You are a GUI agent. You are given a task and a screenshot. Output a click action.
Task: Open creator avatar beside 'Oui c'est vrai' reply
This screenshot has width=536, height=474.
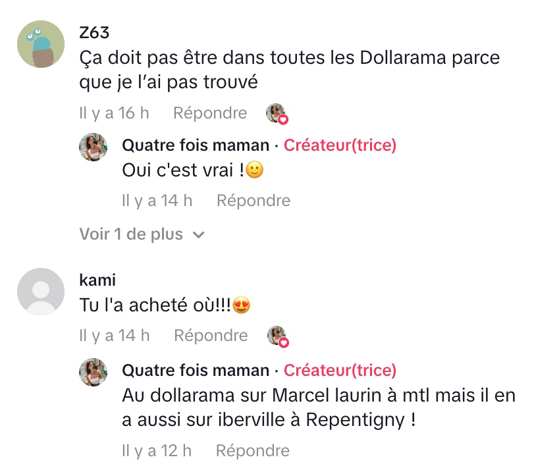click(x=94, y=147)
